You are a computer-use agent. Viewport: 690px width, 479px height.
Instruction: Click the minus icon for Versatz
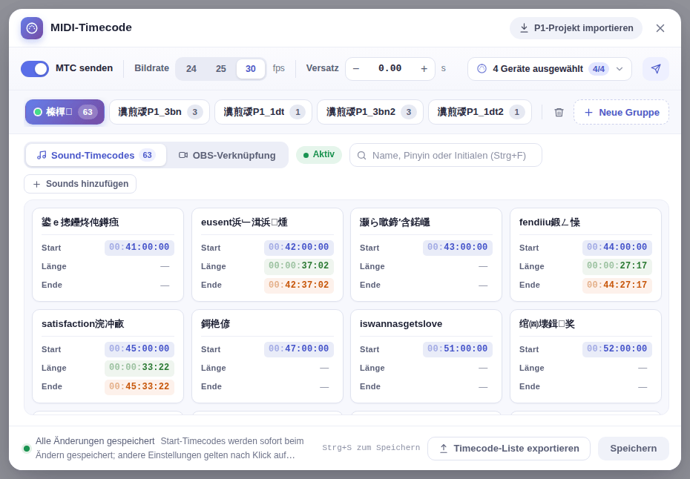point(356,69)
